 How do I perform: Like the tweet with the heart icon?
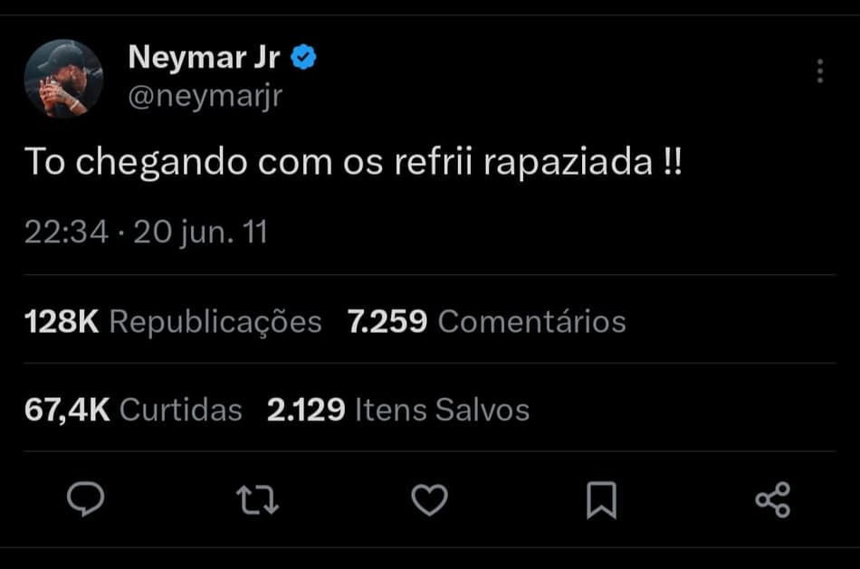tap(429, 499)
